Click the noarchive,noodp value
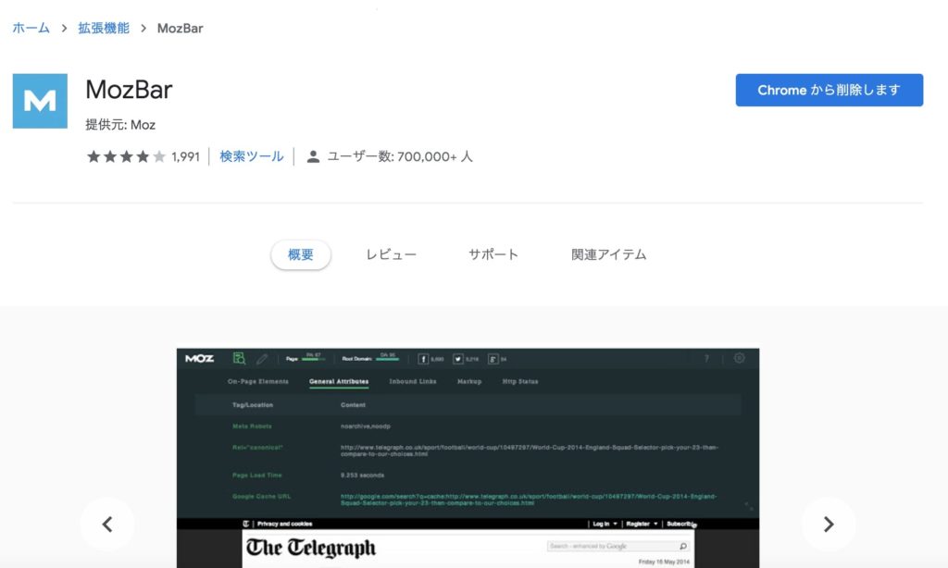 (365, 426)
